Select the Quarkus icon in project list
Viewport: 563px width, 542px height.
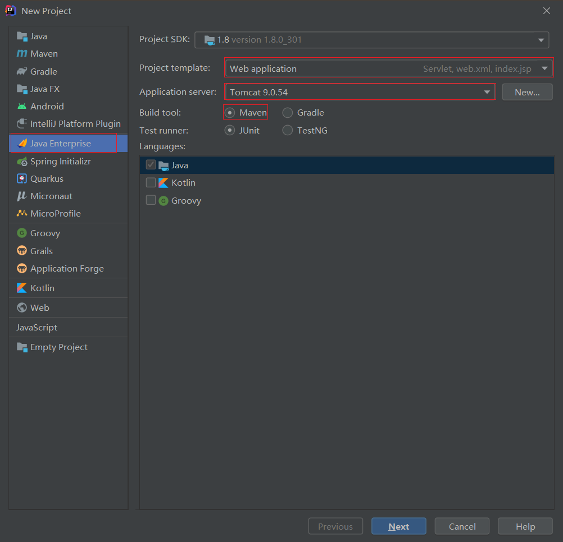pos(22,179)
